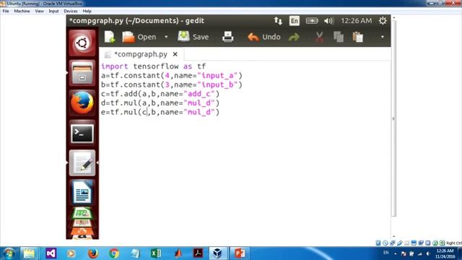Open Firefox from the Windows taskbar
Screen dimensions: 462x260
pyautogui.click(x=93, y=253)
